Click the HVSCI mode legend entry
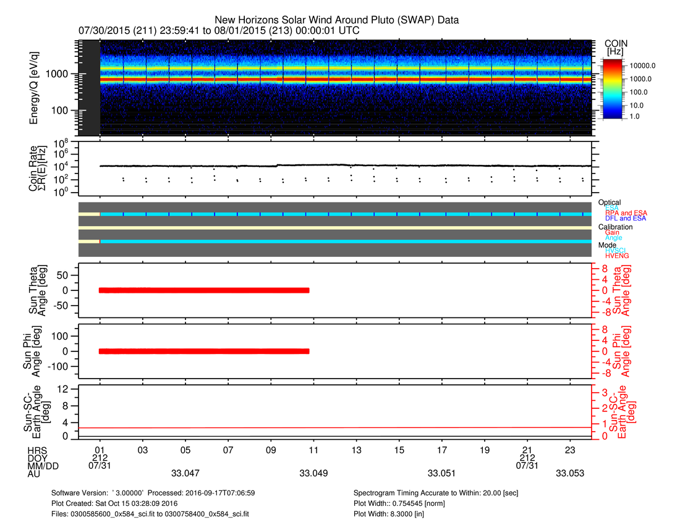 [619, 250]
